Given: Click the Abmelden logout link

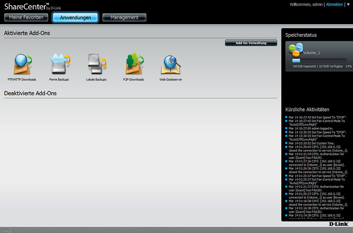Looking at the screenshot, I should (x=334, y=4).
